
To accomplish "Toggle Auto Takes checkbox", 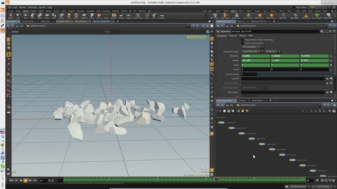I will click(x=294, y=7).
